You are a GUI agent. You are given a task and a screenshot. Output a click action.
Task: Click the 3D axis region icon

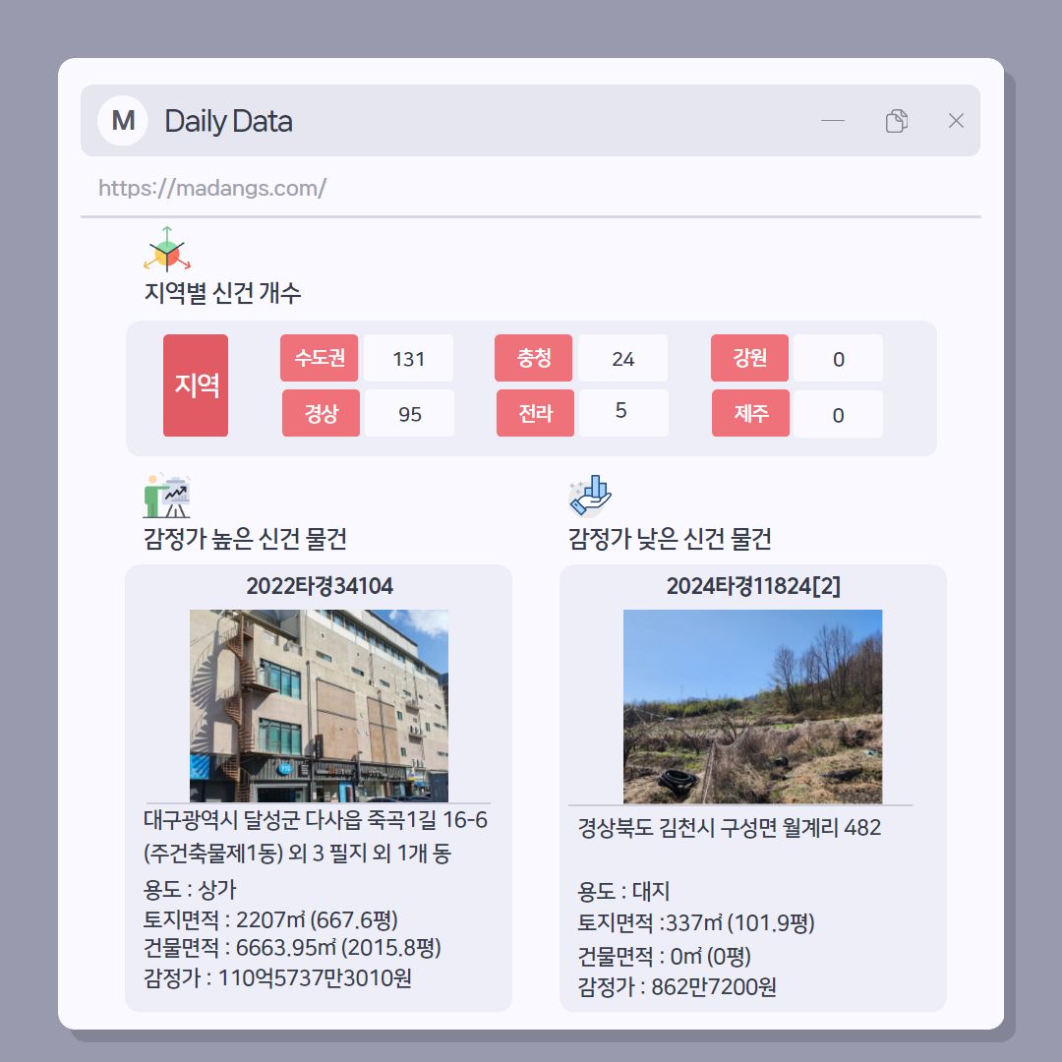[x=167, y=249]
